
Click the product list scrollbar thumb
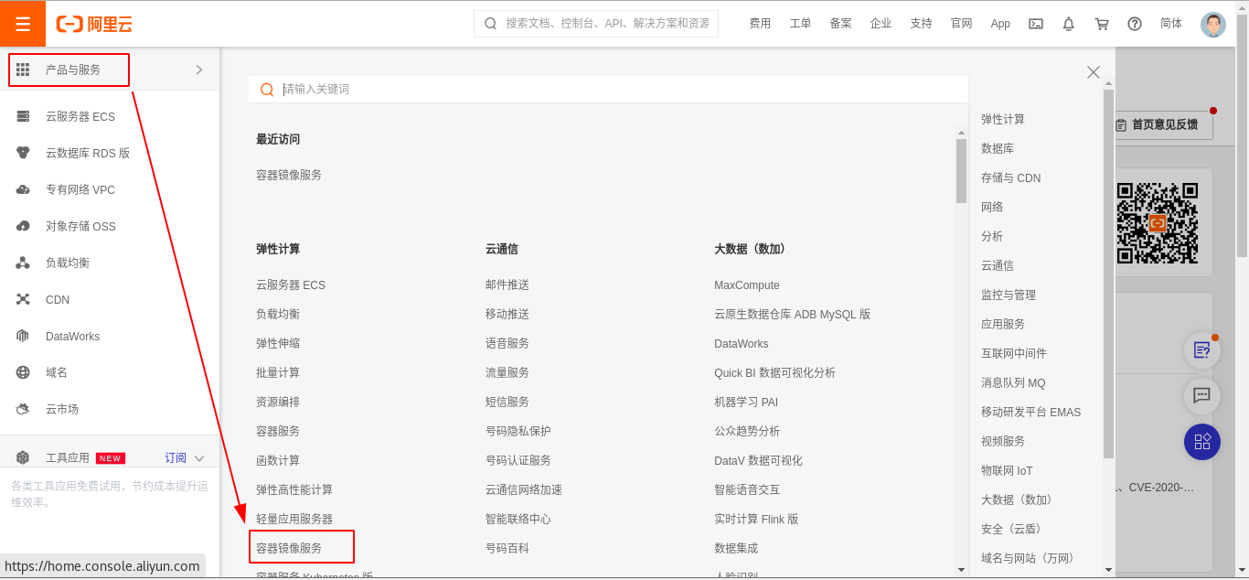961,170
